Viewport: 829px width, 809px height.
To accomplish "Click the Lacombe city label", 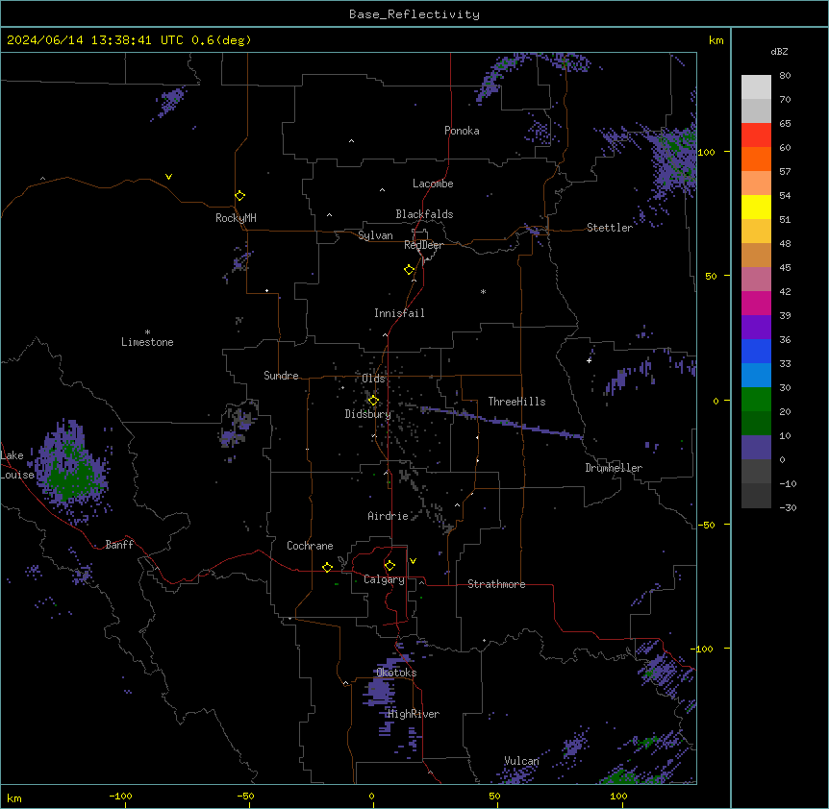I will 433,184.
